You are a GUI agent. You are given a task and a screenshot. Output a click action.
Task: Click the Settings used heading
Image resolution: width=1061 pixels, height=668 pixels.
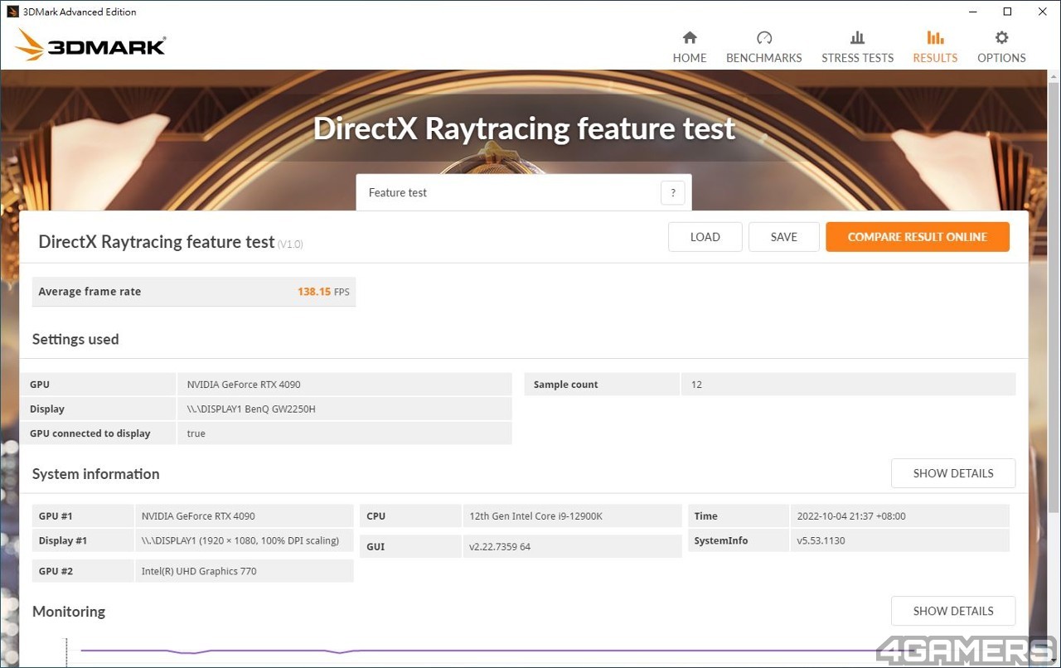75,339
